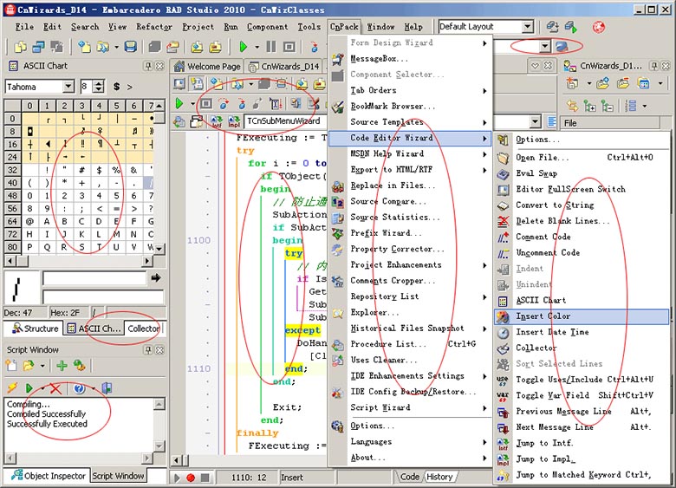Open the Default Layout dropdown
Image resolution: width=676 pixels, height=488 pixels.
pos(527,27)
